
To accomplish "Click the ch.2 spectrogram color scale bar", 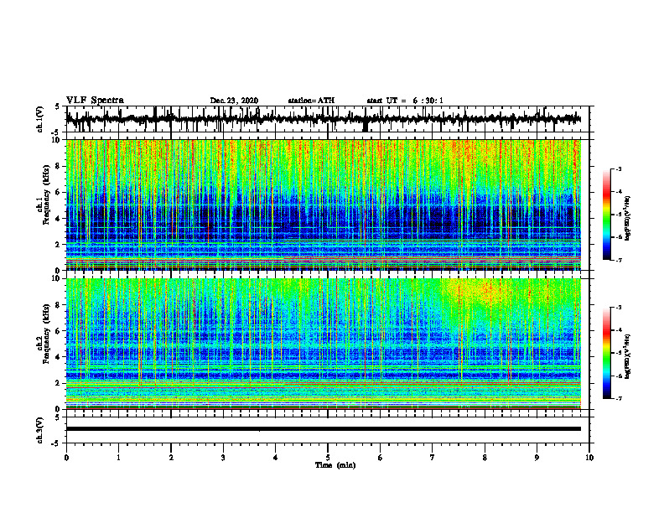I will [x=606, y=353].
